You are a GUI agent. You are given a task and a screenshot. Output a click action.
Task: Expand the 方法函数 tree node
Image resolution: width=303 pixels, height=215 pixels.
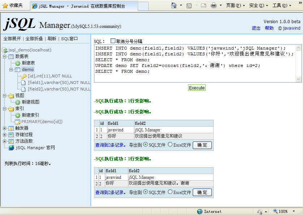pyautogui.click(x=5, y=142)
